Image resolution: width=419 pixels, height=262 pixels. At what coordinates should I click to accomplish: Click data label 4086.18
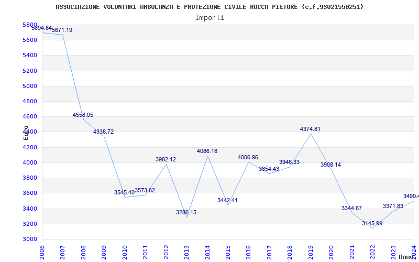point(207,151)
